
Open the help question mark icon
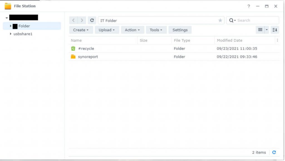[249, 6]
